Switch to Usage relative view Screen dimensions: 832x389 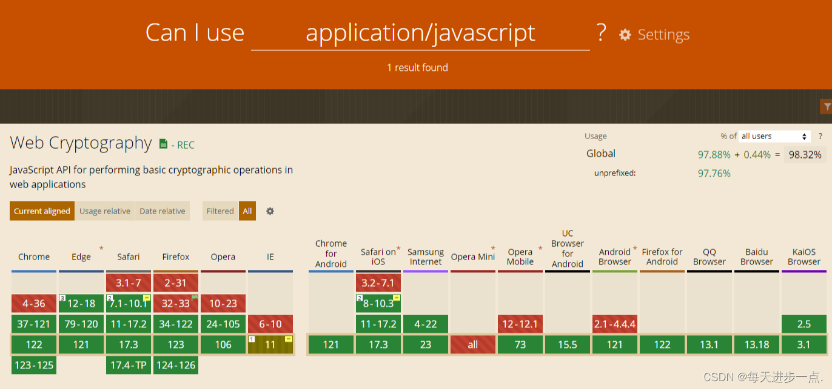[x=105, y=211]
